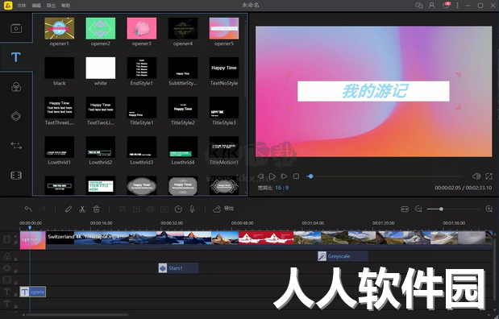Image resolution: width=499 pixels, height=319 pixels.
Task: Open the filters tab with three circles
Action: point(16,87)
